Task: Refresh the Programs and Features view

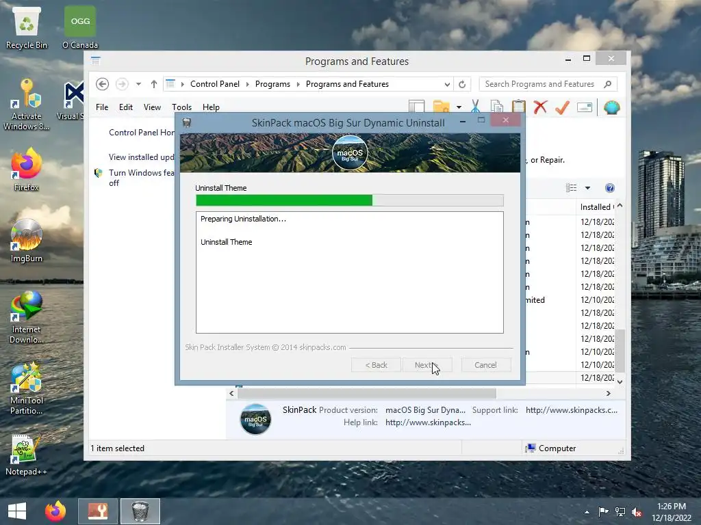Action: 462,84
